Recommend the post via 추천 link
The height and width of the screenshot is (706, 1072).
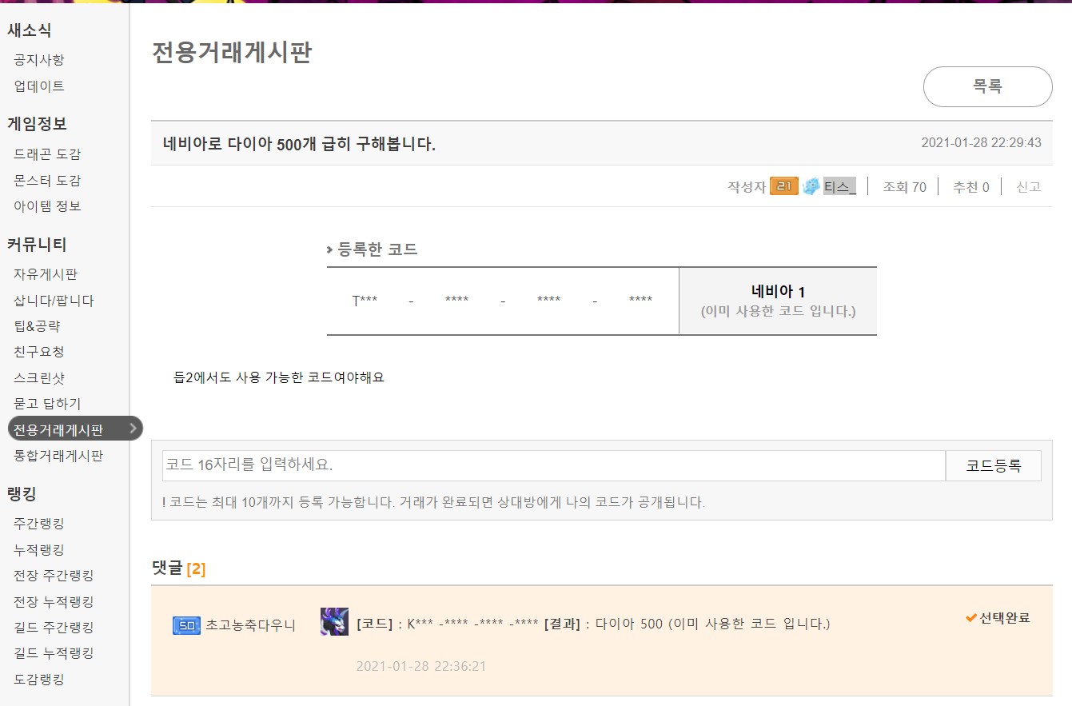tap(970, 187)
